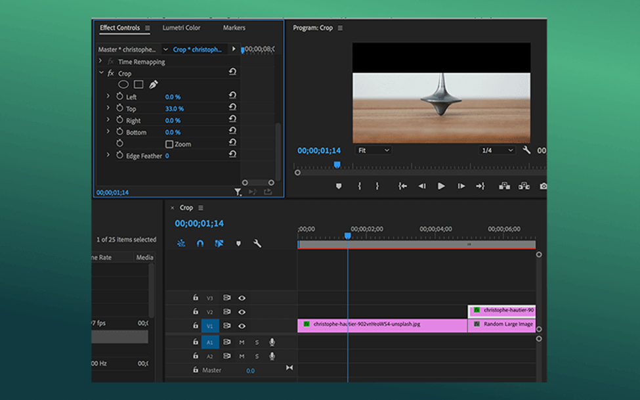
Task: Expand the Left parameter
Action: [108, 96]
